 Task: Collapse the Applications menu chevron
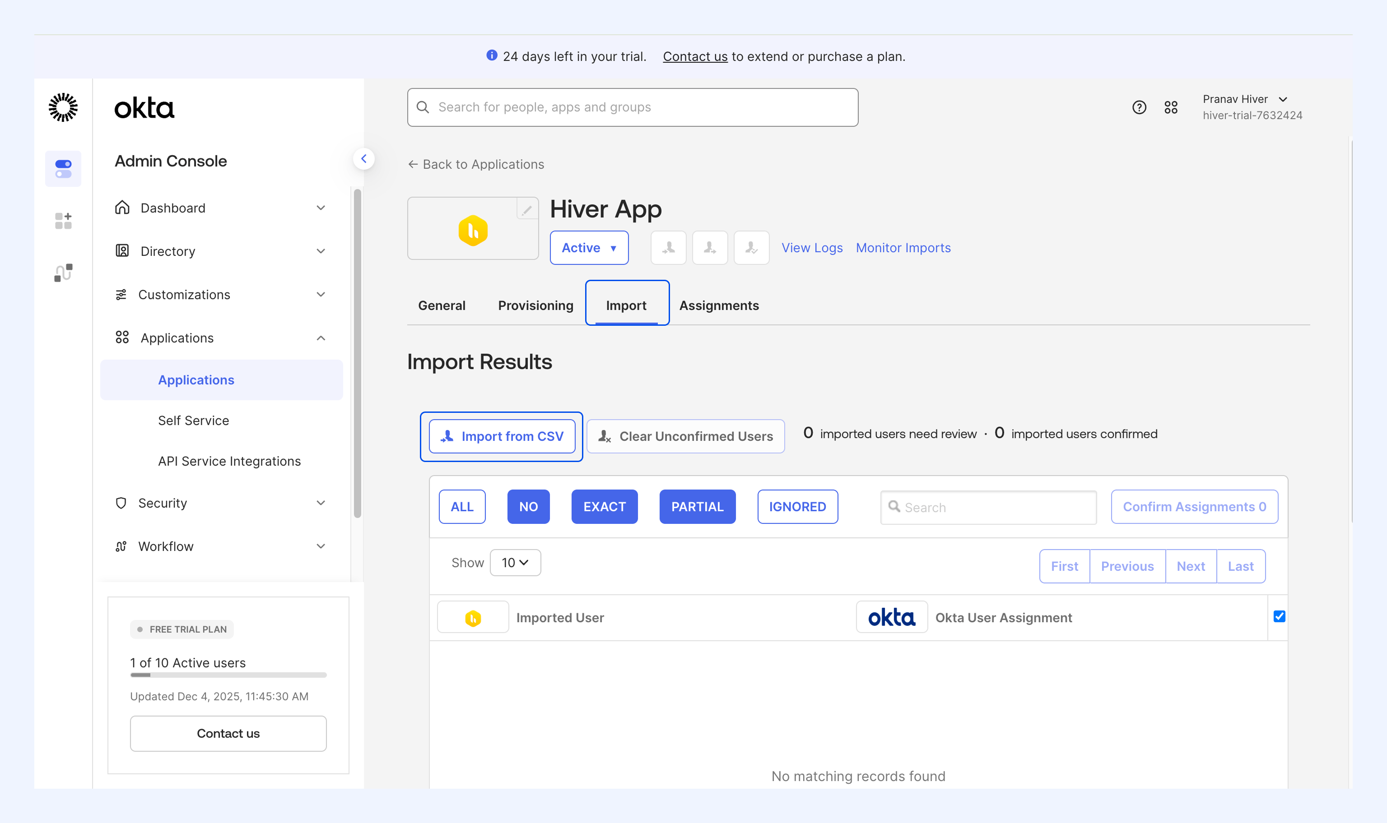click(x=321, y=338)
